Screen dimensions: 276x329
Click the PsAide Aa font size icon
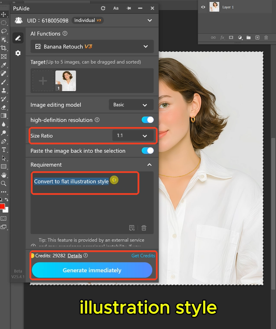tap(116, 8)
